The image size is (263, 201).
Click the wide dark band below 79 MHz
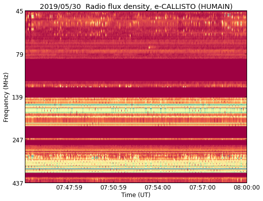pos(136,70)
